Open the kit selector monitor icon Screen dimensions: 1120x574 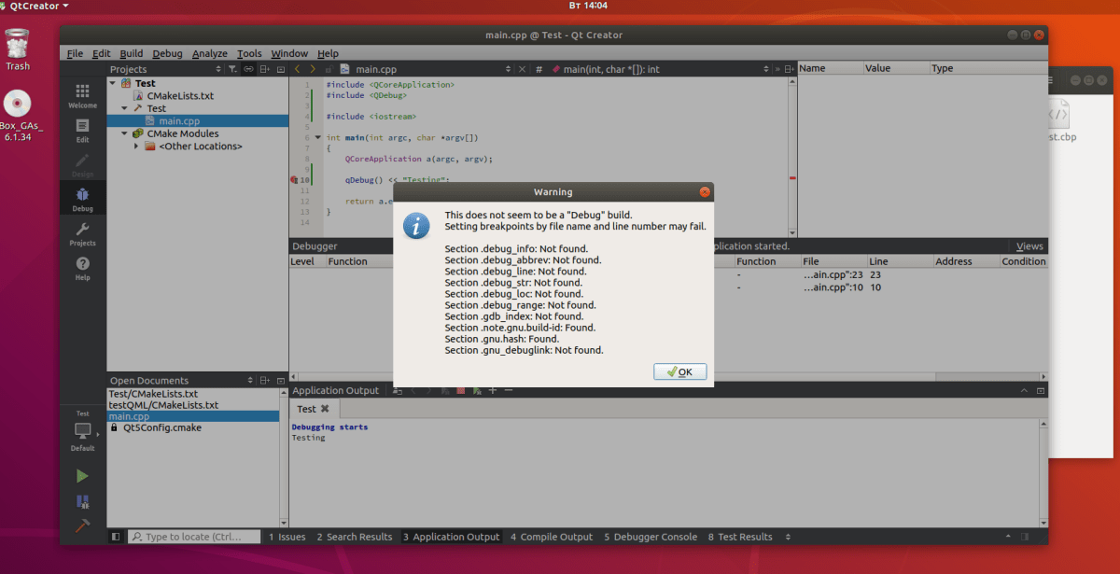click(x=82, y=430)
